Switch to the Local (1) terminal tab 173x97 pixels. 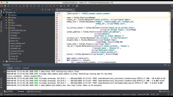click(17, 68)
